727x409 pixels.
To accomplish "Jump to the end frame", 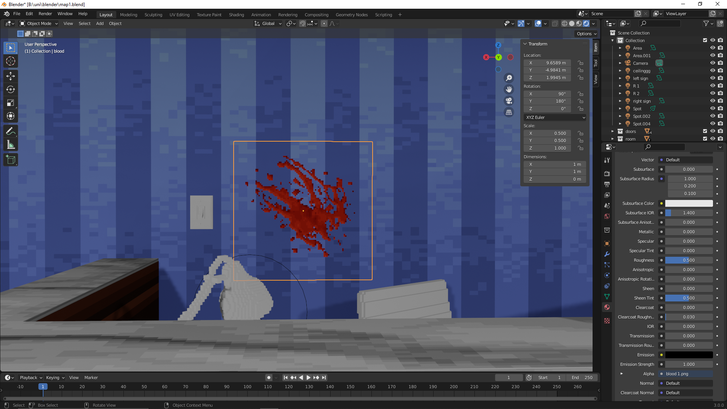I will click(324, 378).
